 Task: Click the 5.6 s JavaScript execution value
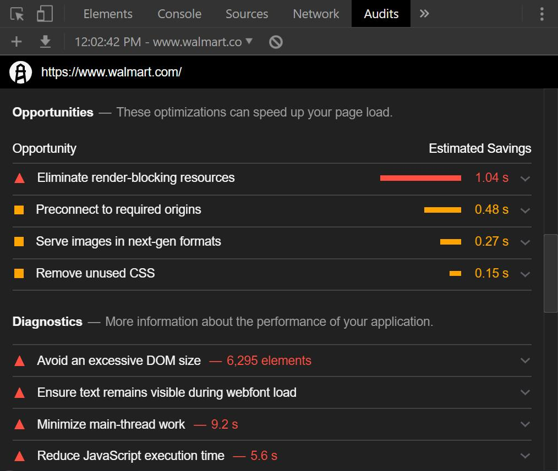(264, 456)
